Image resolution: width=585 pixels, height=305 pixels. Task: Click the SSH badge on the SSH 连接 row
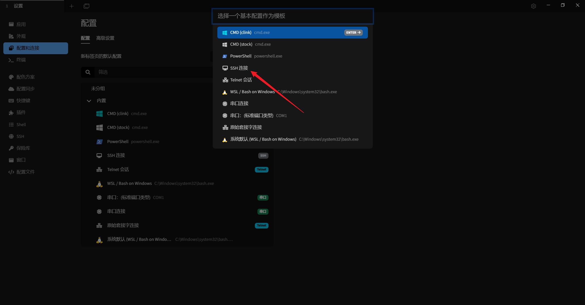point(263,156)
